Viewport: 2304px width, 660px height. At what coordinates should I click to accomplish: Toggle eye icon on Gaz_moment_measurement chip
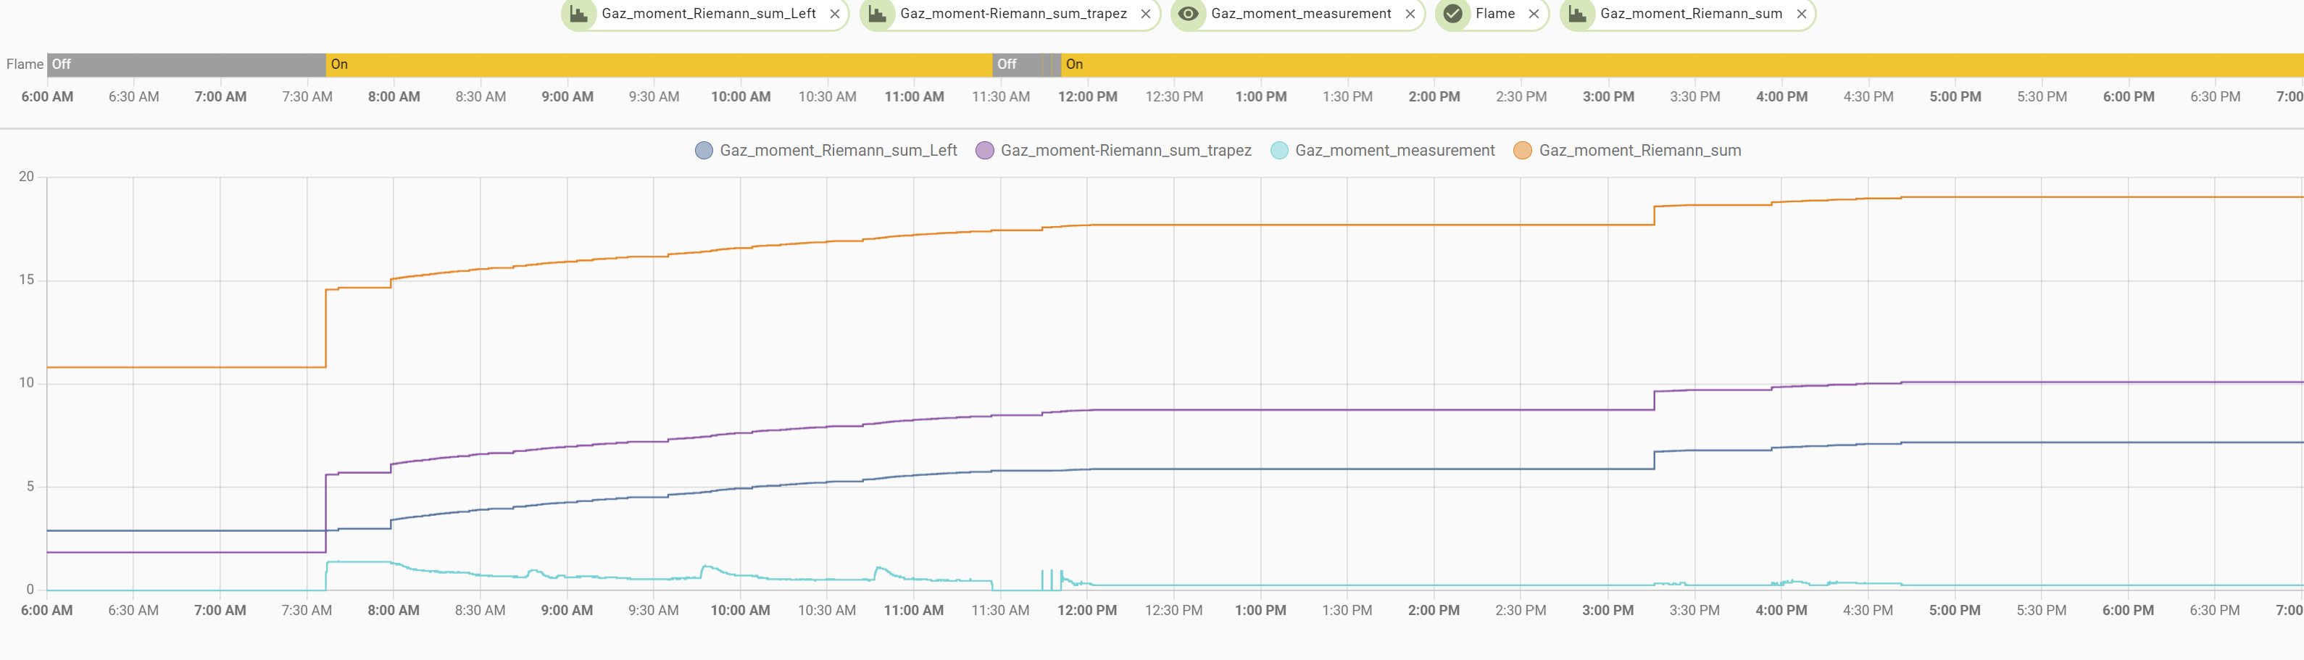tap(1188, 14)
